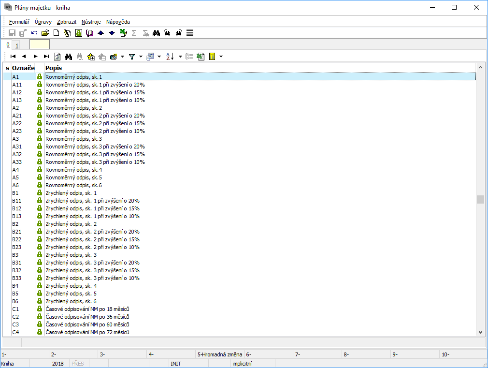Click the camera snapshot icon

point(114,57)
